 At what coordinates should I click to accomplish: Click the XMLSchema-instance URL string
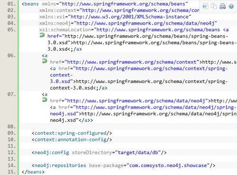pos(131,17)
